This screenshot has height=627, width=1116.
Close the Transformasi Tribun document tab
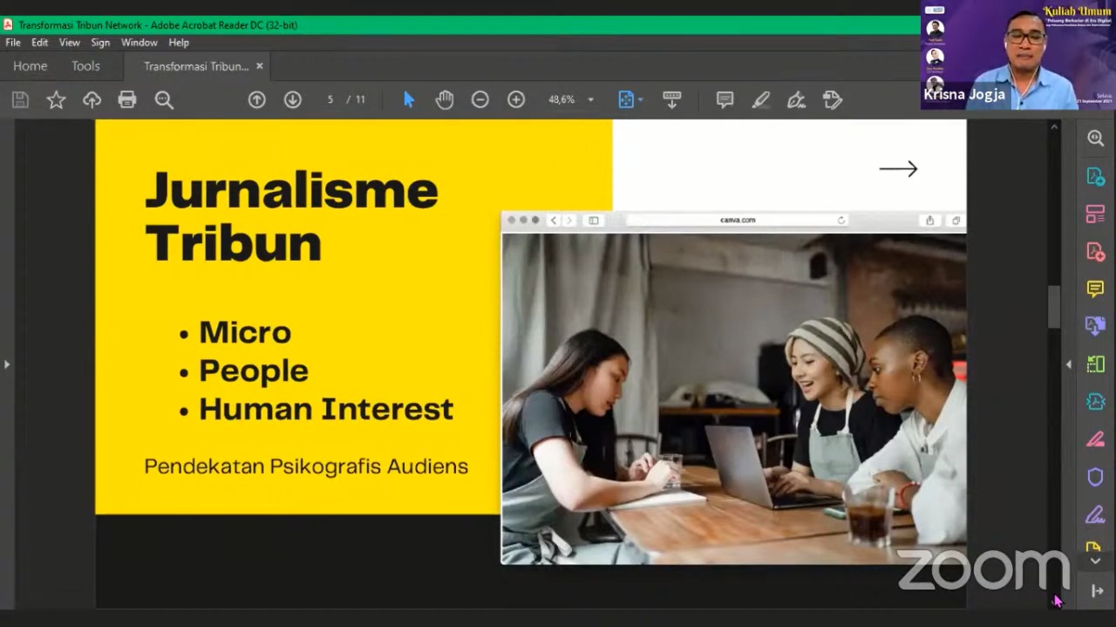coord(260,66)
